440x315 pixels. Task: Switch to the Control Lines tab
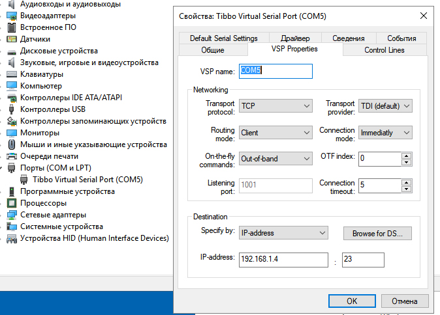pos(384,50)
